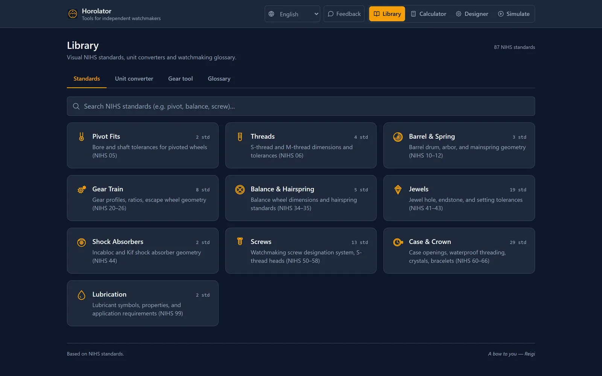Click the 'Library' page heading
This screenshot has width=602, height=376.
point(83,45)
